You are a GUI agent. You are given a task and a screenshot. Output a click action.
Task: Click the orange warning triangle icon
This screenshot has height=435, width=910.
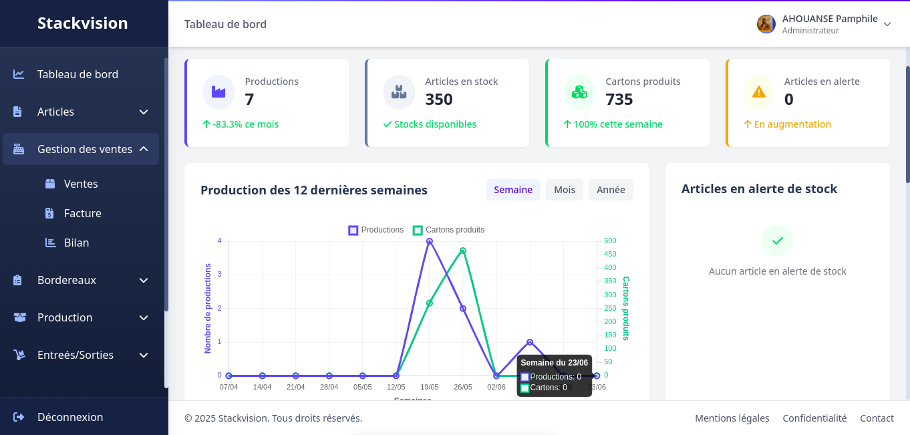(759, 92)
